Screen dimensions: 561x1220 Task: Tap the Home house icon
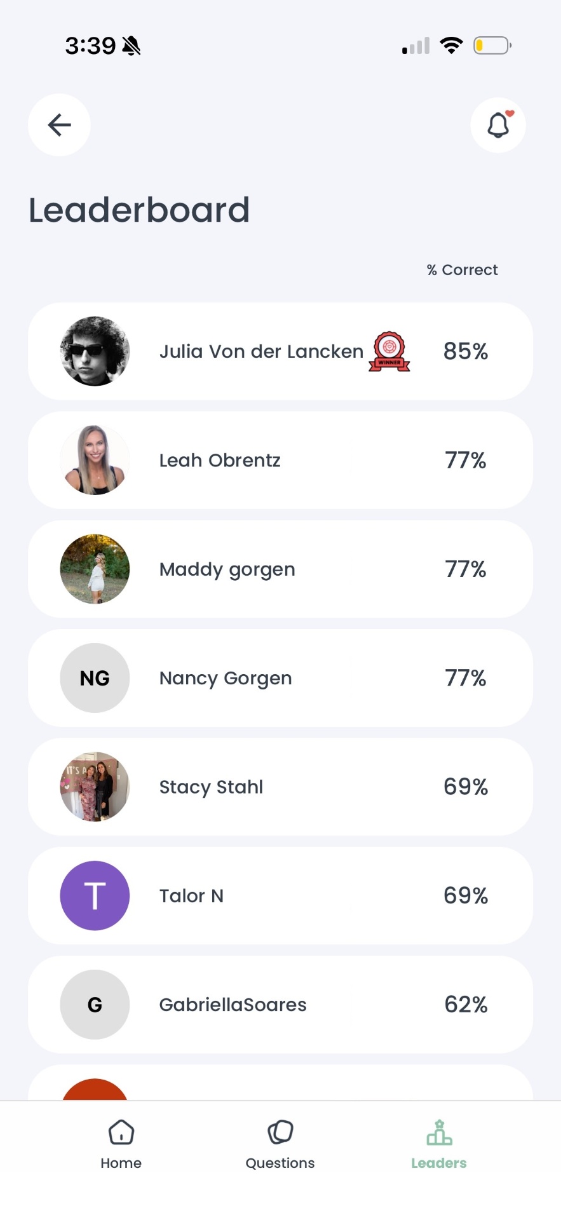(x=121, y=1132)
